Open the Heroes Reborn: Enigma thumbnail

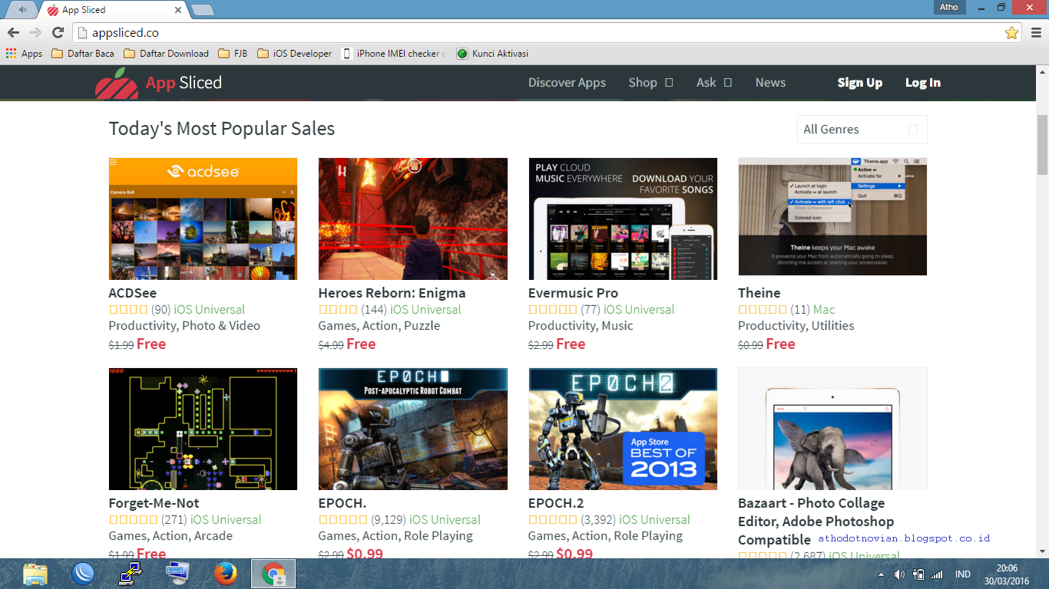pos(413,219)
